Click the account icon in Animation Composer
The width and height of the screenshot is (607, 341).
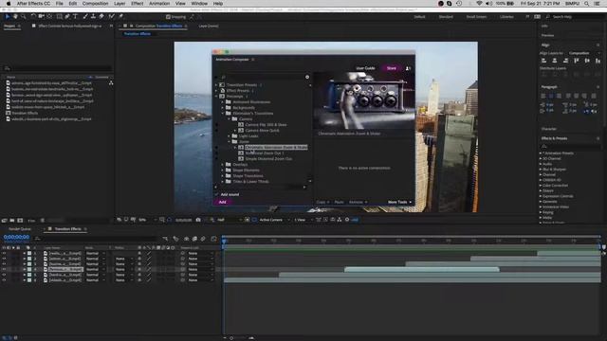pos(408,68)
